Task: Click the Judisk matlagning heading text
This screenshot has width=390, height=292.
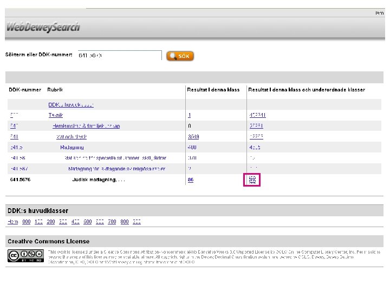Action: pos(99,180)
